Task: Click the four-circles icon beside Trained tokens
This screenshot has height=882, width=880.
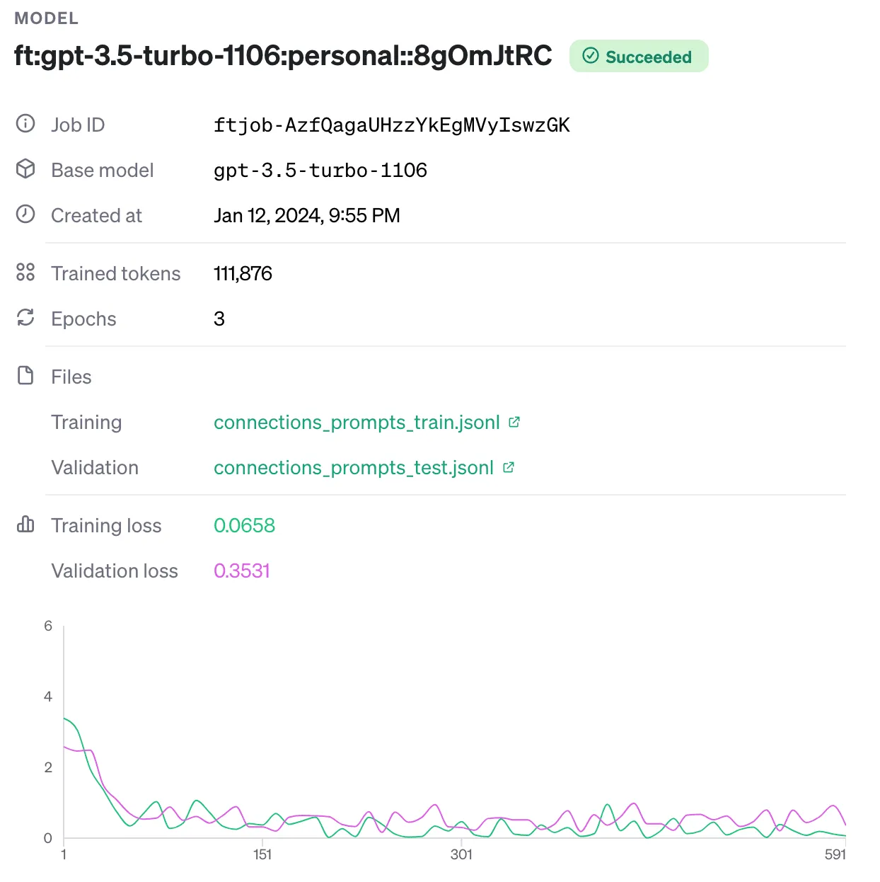Action: (x=25, y=273)
